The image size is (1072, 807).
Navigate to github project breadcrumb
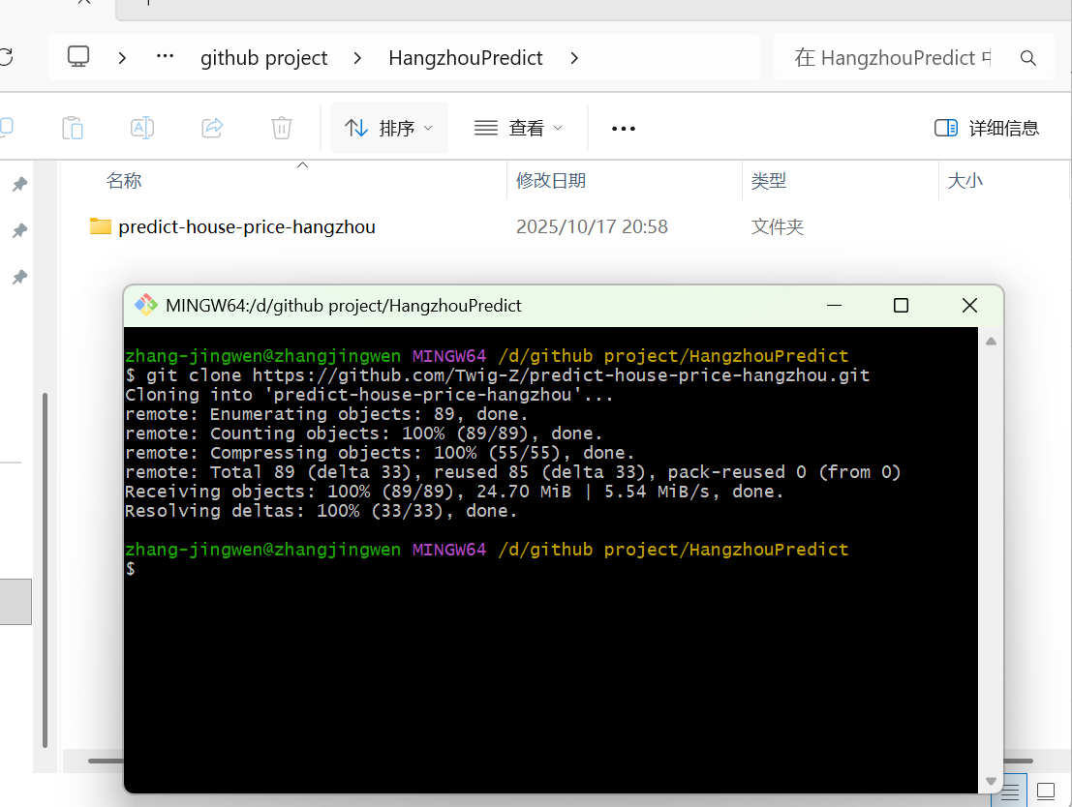tap(264, 58)
